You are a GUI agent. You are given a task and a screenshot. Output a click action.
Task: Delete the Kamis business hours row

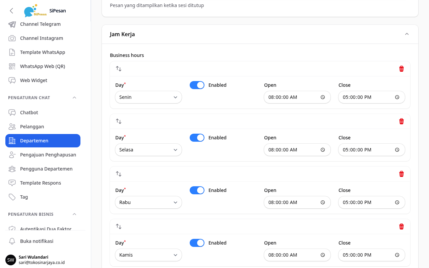[402, 226]
